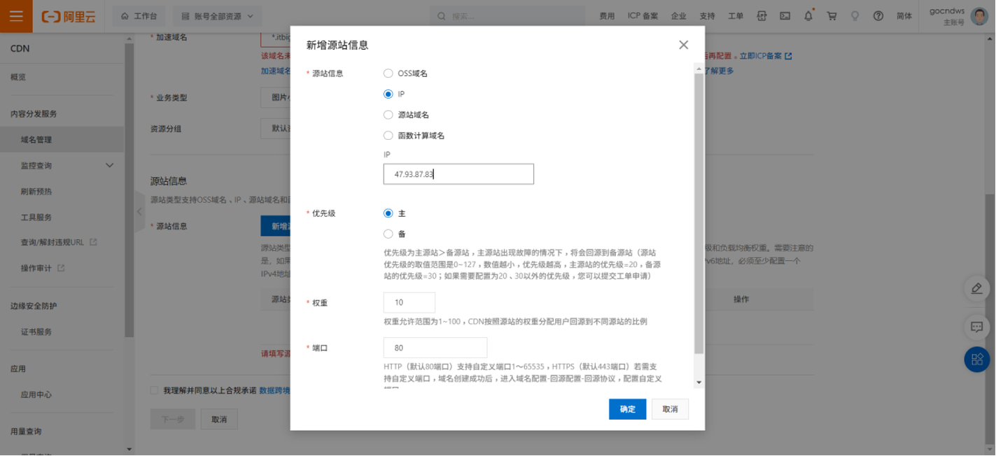Open the 支持 menu
The width and height of the screenshot is (996, 456).
[x=707, y=16]
